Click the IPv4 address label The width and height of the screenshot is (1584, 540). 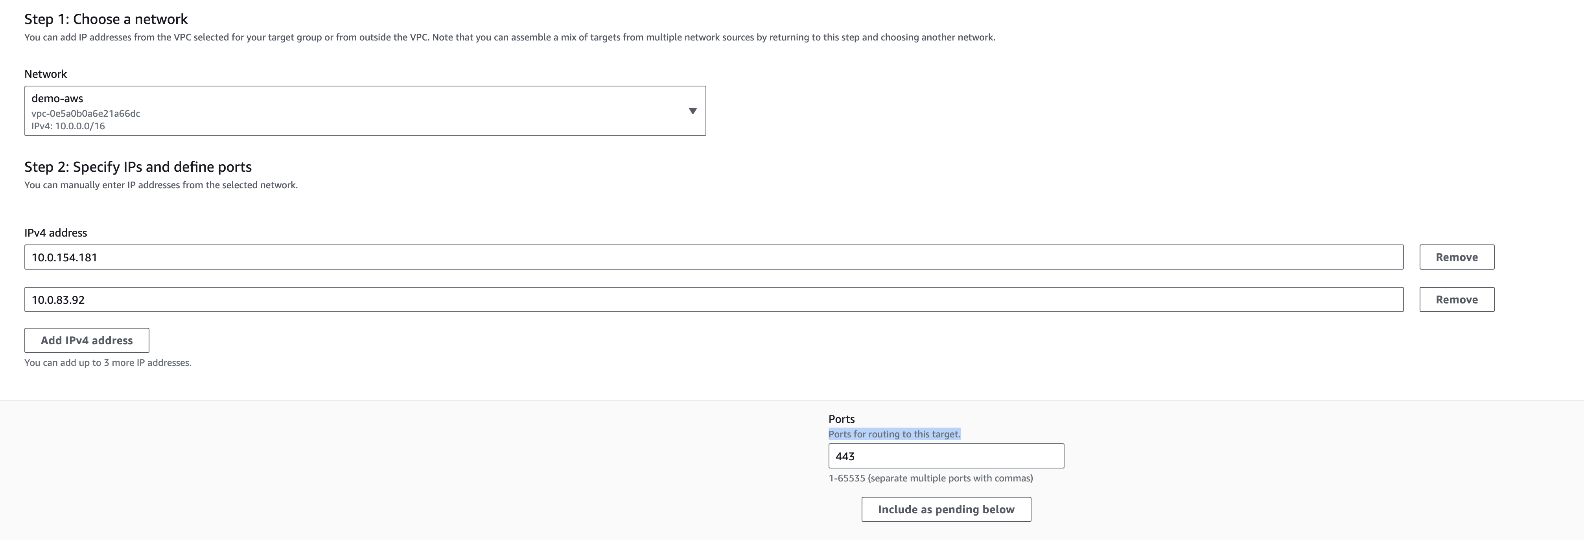(x=55, y=233)
